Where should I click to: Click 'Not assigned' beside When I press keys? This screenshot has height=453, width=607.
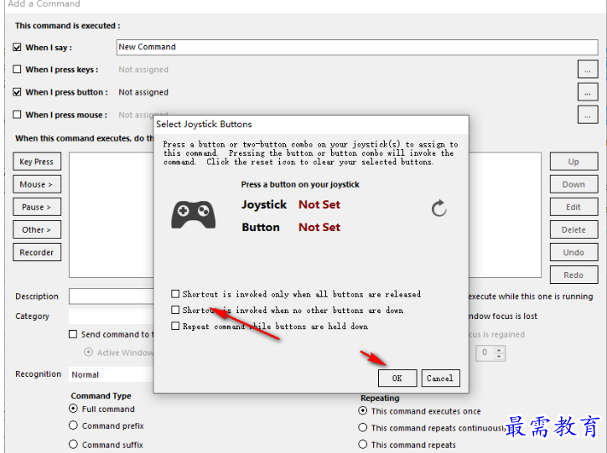(143, 69)
